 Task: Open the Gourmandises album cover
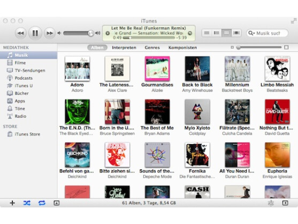157,69
